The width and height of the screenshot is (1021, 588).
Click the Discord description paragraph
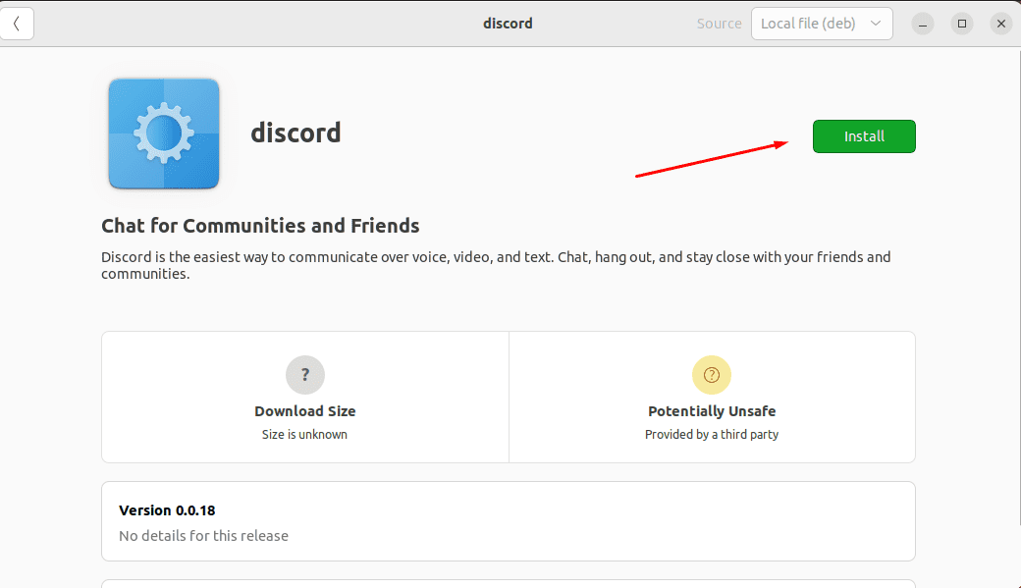click(496, 265)
